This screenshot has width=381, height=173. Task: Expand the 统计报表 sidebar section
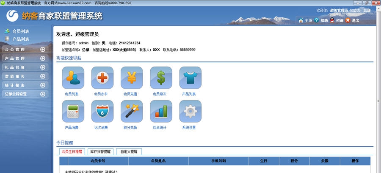pyautogui.click(x=25, y=85)
